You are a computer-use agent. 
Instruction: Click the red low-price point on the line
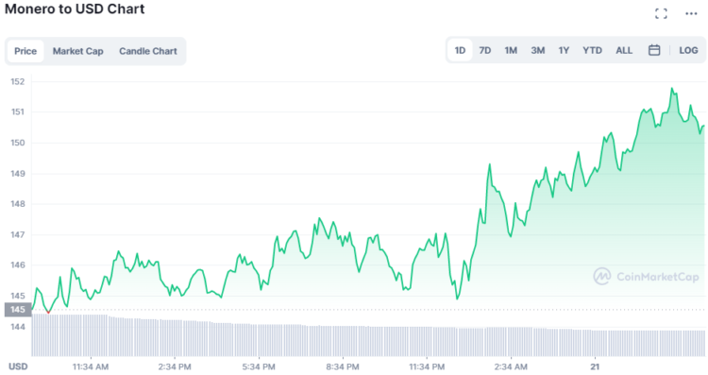tap(48, 313)
